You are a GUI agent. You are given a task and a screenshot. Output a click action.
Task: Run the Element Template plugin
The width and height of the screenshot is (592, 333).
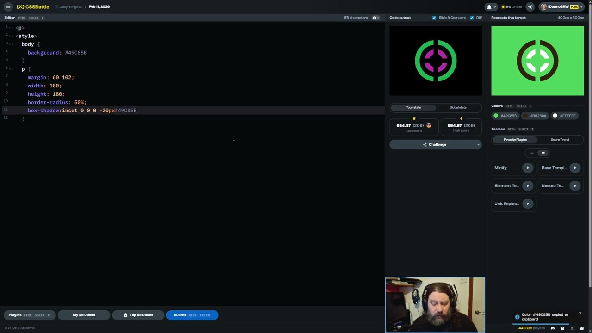[x=527, y=185]
